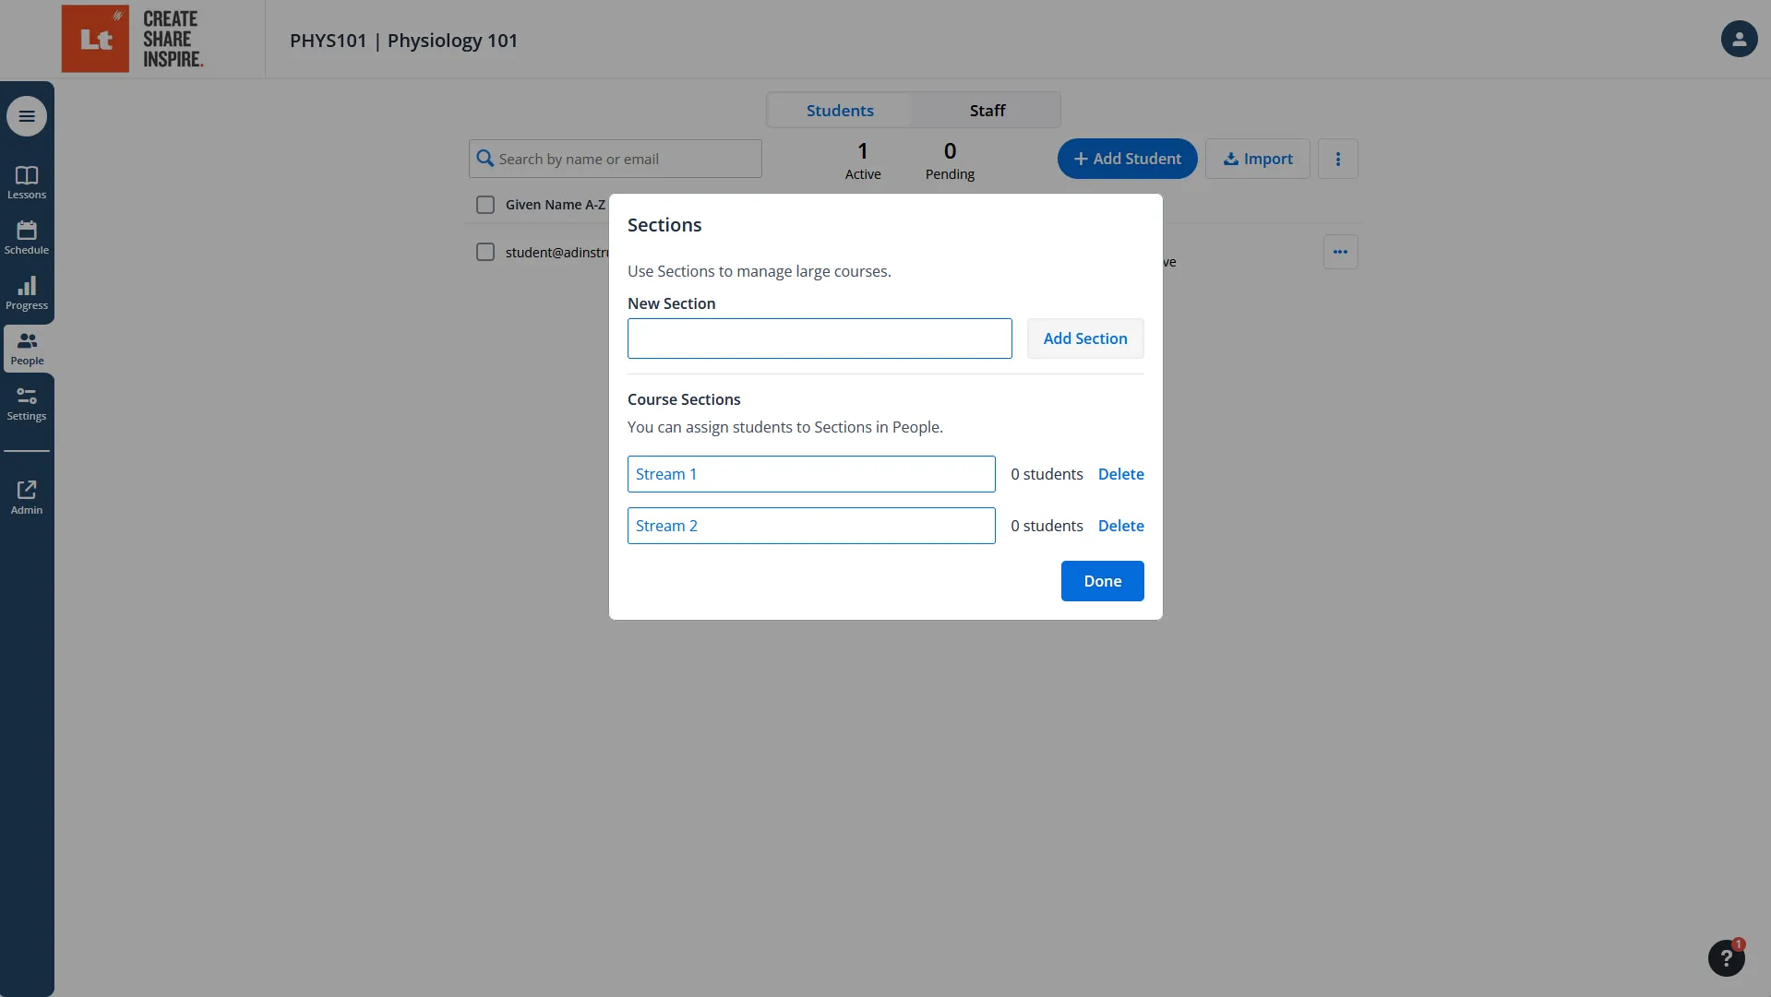
Task: Click the Import button
Action: coord(1257,159)
